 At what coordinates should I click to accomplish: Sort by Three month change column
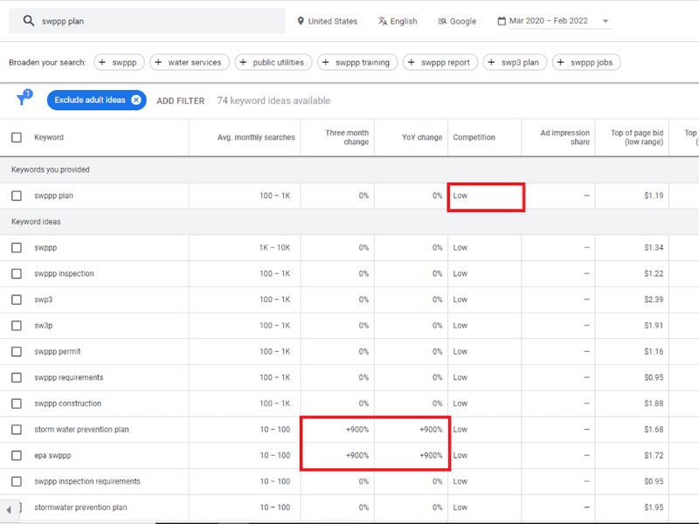click(347, 137)
